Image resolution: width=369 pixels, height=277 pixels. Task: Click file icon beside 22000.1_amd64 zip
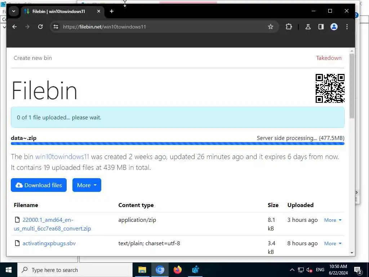pyautogui.click(x=17, y=220)
